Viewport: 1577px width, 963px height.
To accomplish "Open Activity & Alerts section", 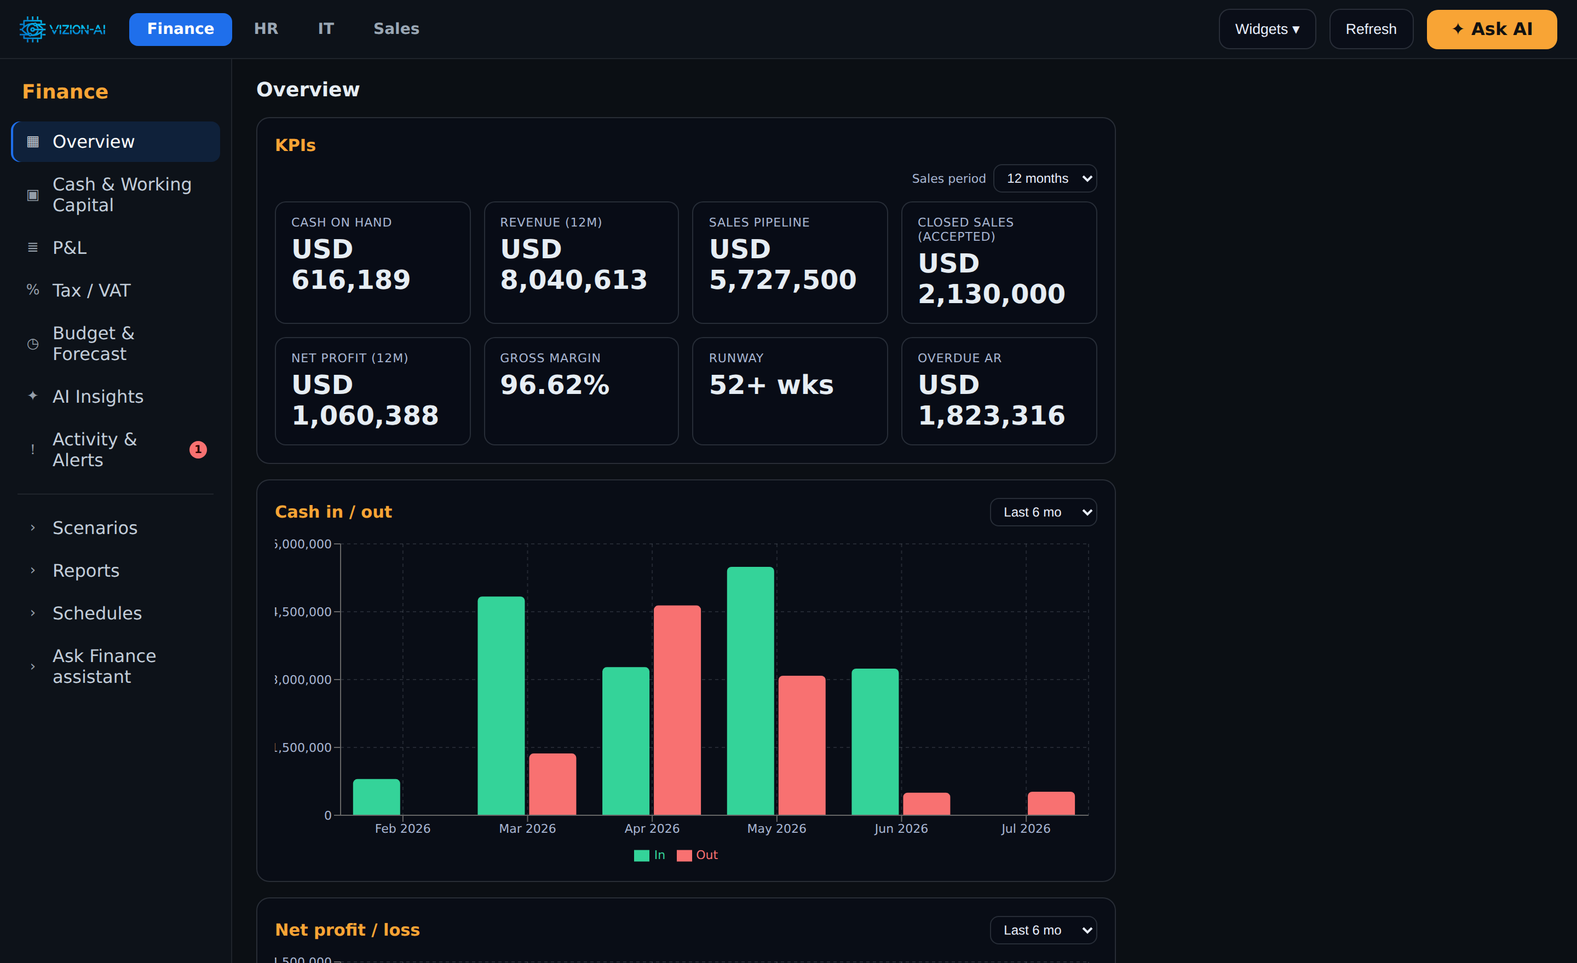I will 116,450.
